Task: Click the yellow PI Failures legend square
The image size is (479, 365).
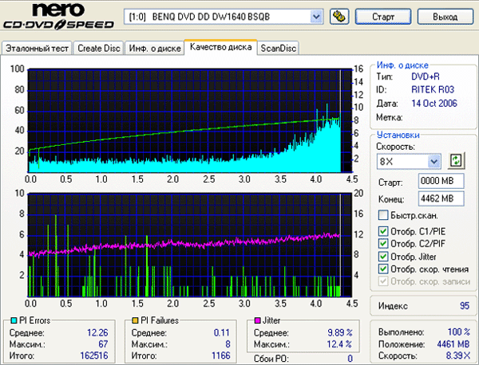Action: (137, 320)
